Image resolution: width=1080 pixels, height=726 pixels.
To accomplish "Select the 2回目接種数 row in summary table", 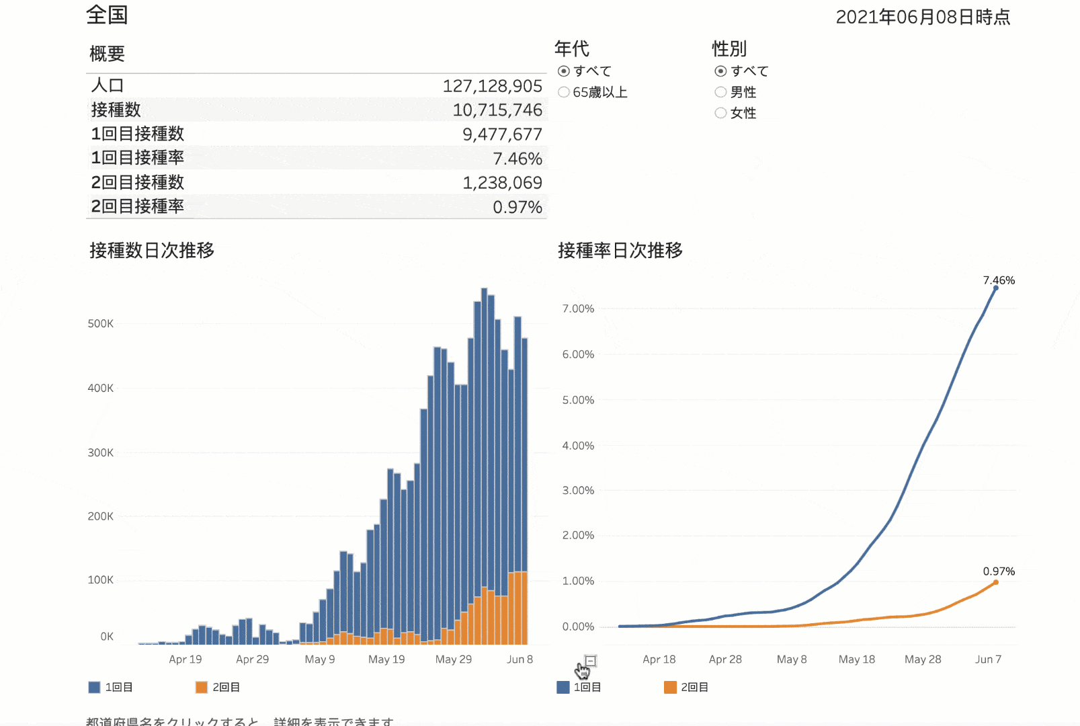I will (x=317, y=182).
